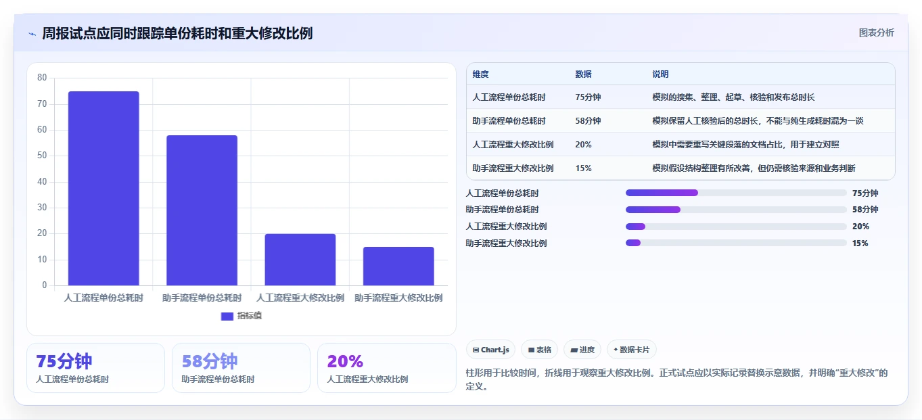Click the 20% progress bar
This screenshot has width=922, height=420.
coord(736,227)
